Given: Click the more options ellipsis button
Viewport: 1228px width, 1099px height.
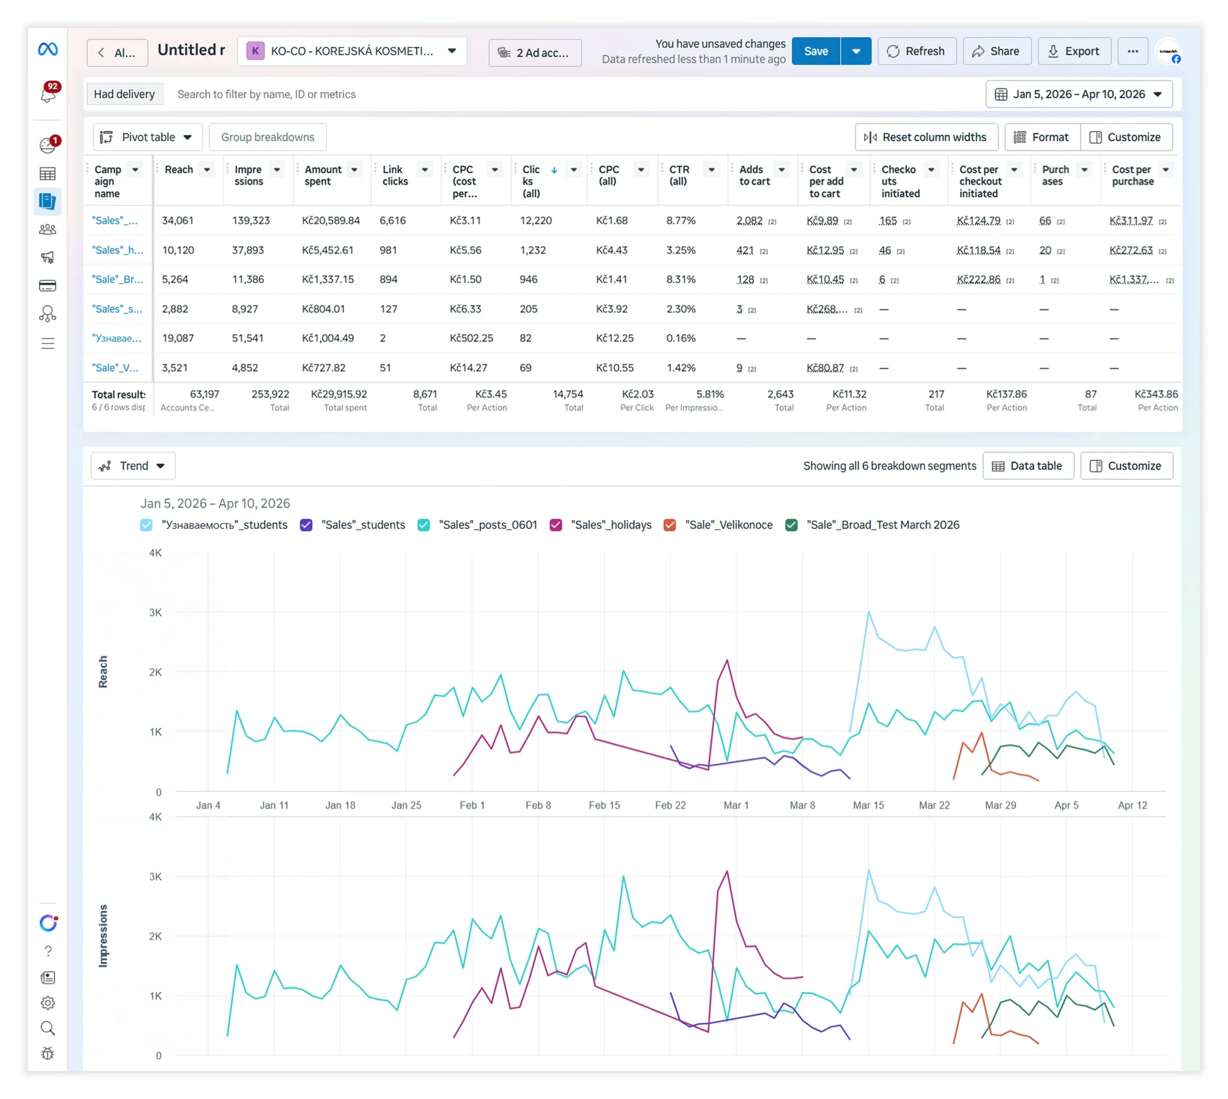Looking at the screenshot, I should 1133,51.
